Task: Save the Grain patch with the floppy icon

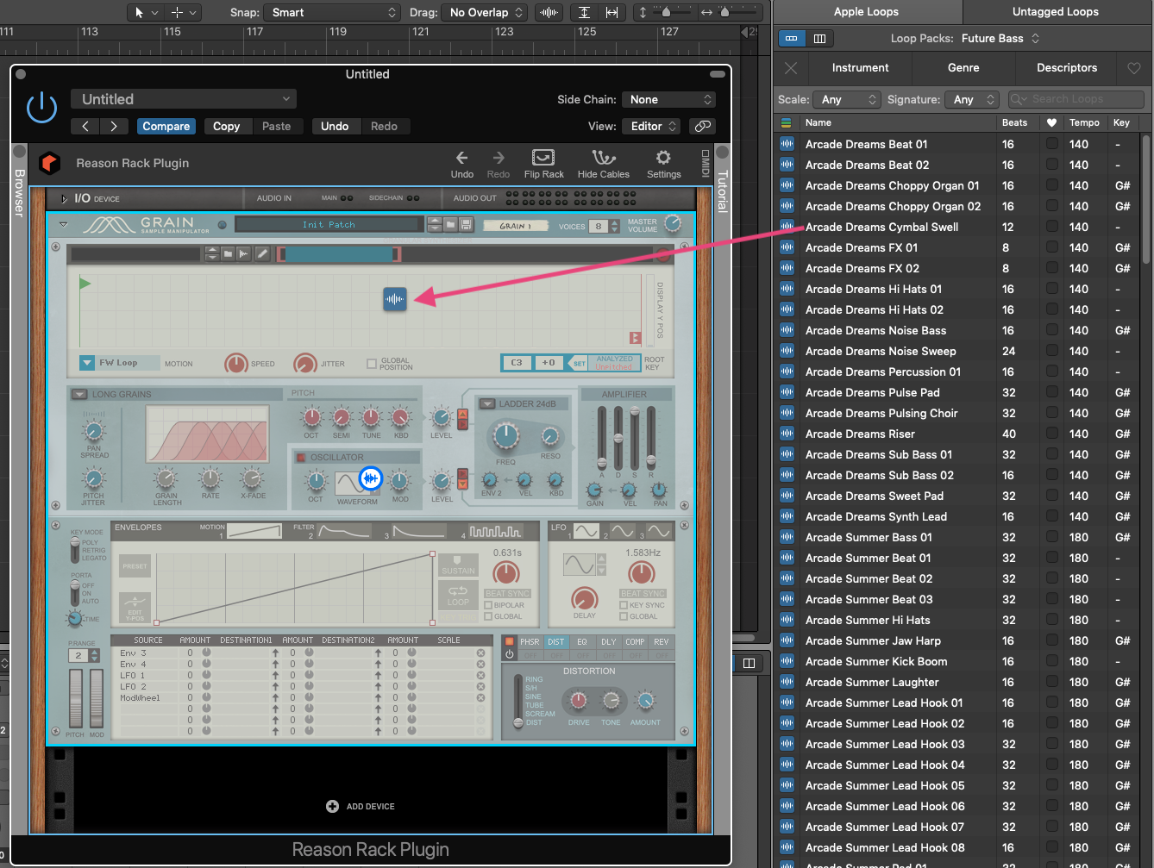Action: pos(466,225)
